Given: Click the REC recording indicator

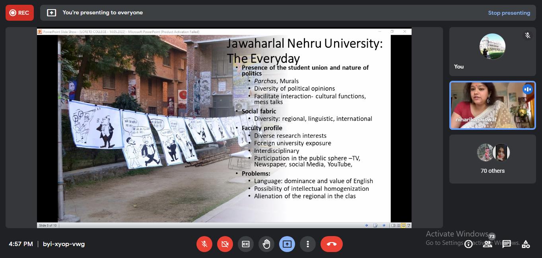Looking at the screenshot, I should (x=19, y=13).
